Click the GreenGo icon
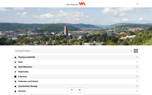Screen dimensions: 152x95 click(15, 91)
